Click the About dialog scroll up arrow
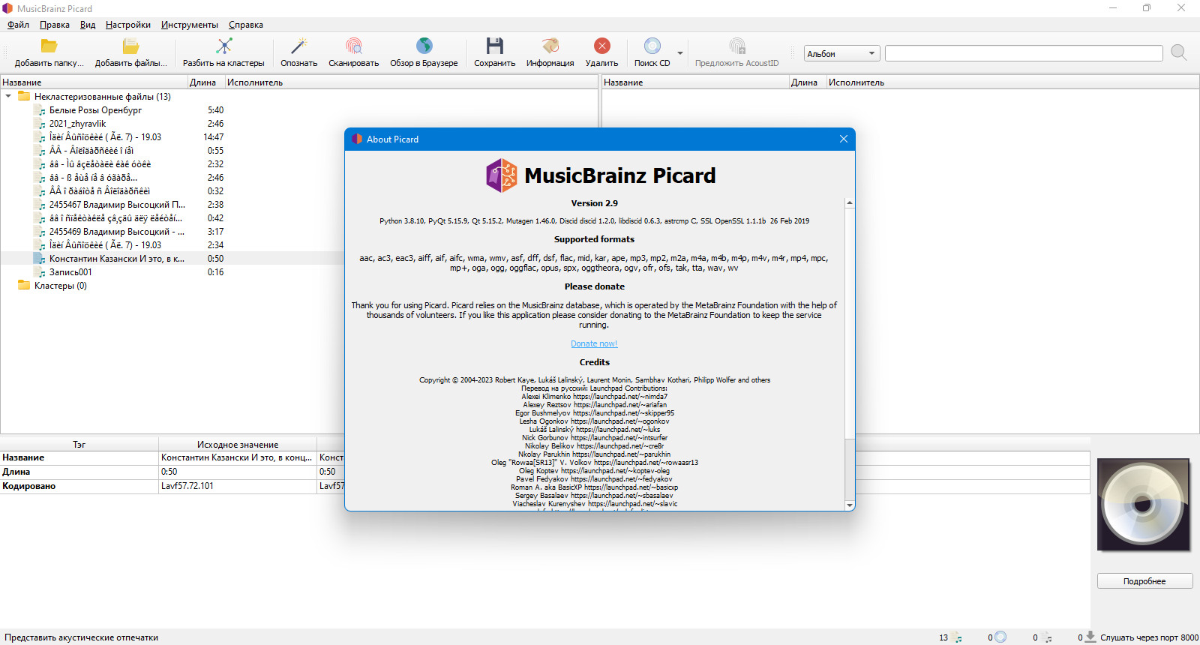The width and height of the screenshot is (1200, 645). tap(850, 202)
